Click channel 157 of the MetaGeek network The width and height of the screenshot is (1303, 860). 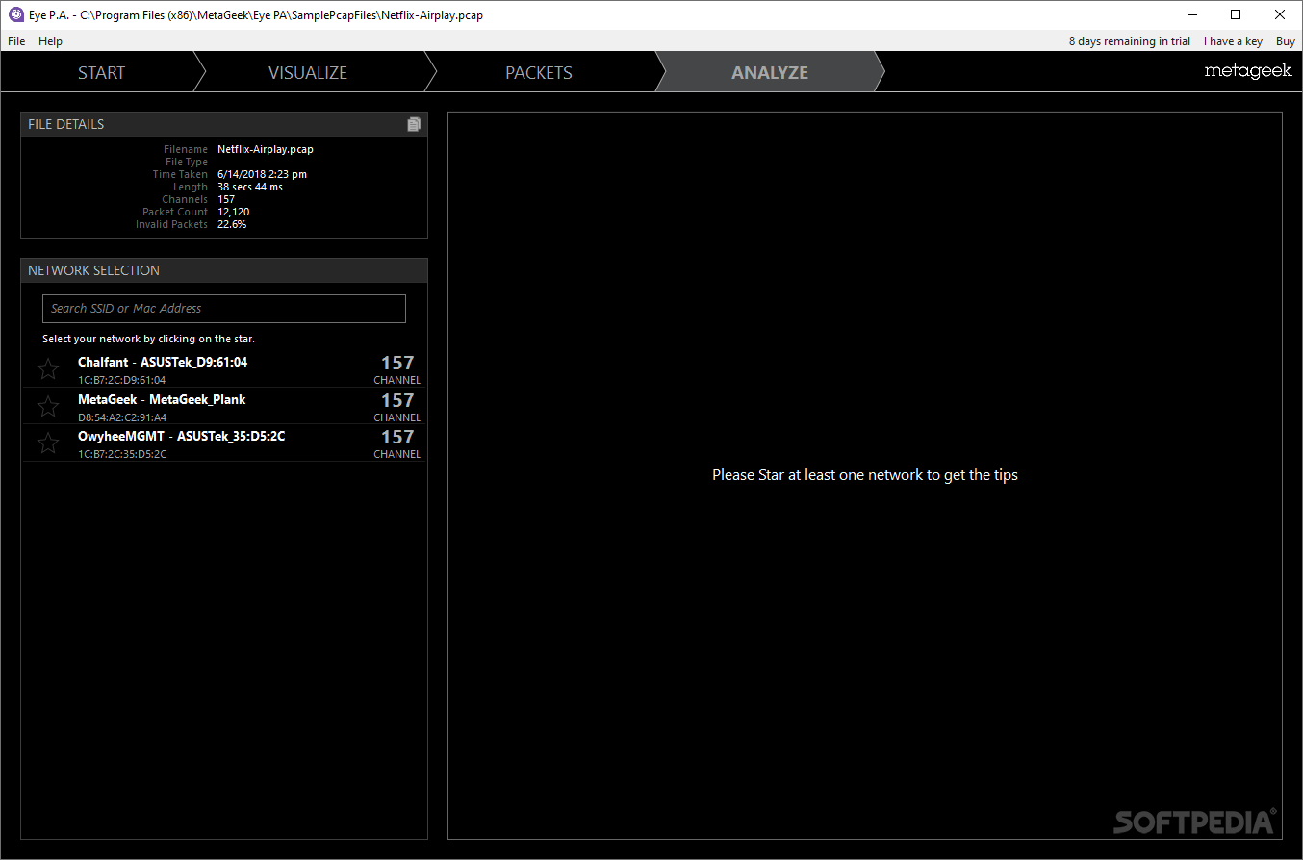[x=397, y=401]
